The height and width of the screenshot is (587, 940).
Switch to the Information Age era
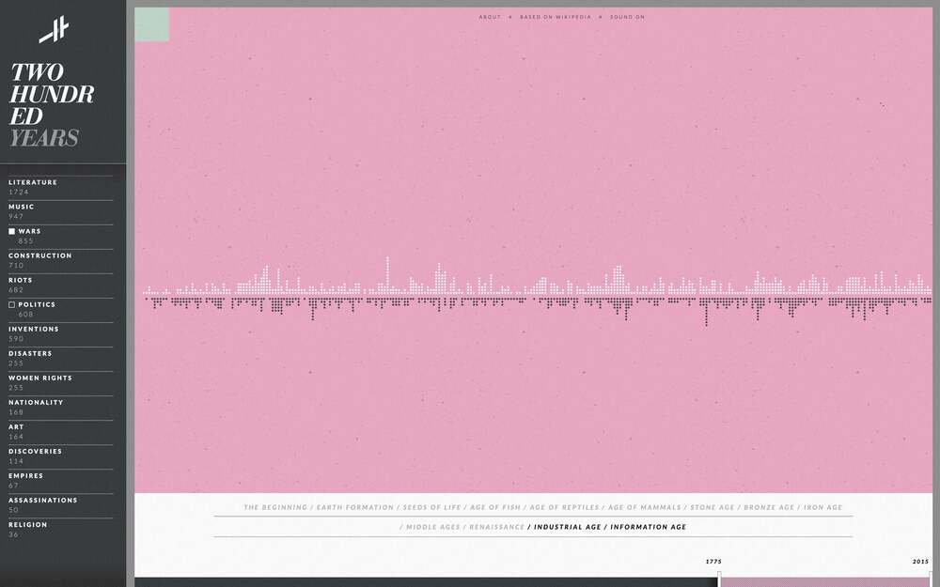[x=649, y=527]
